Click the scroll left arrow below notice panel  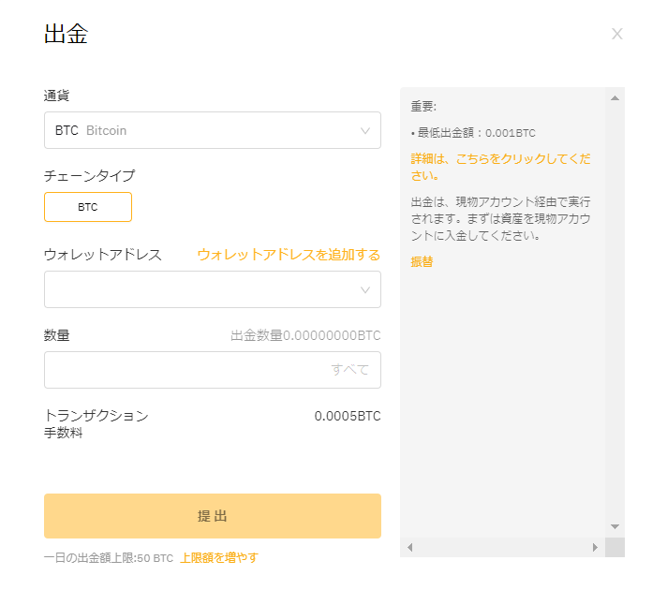click(x=410, y=548)
